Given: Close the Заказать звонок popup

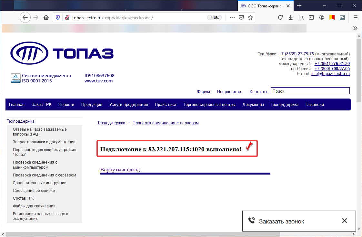Looking at the screenshot, I should coord(345,221).
